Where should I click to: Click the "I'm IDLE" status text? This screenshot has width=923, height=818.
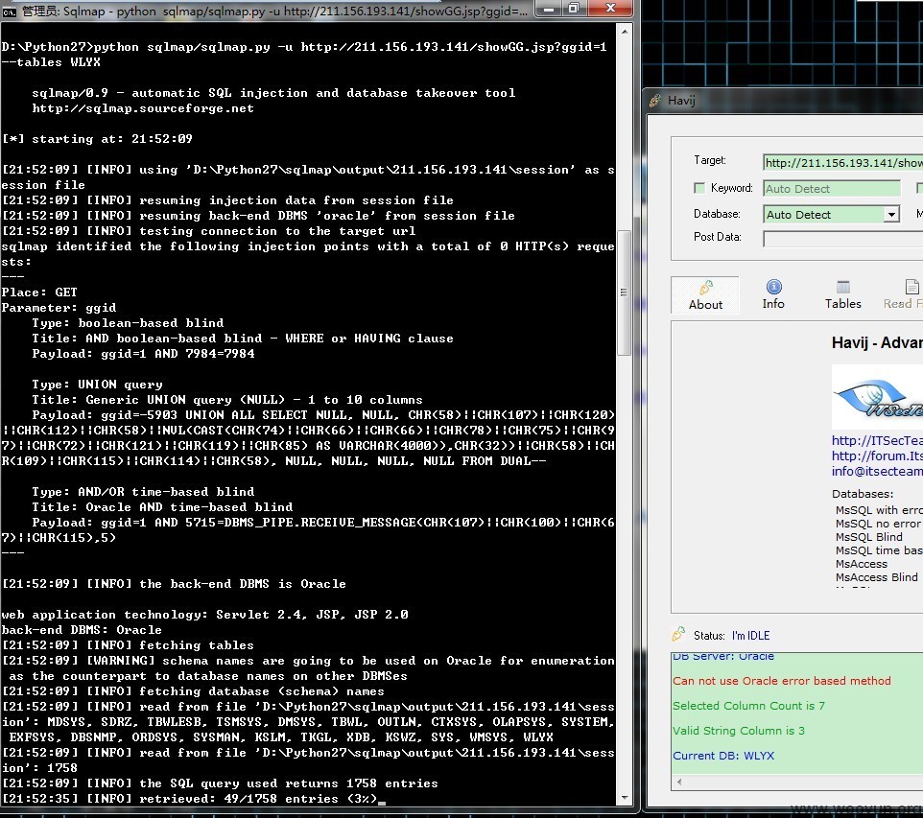pyautogui.click(x=750, y=636)
